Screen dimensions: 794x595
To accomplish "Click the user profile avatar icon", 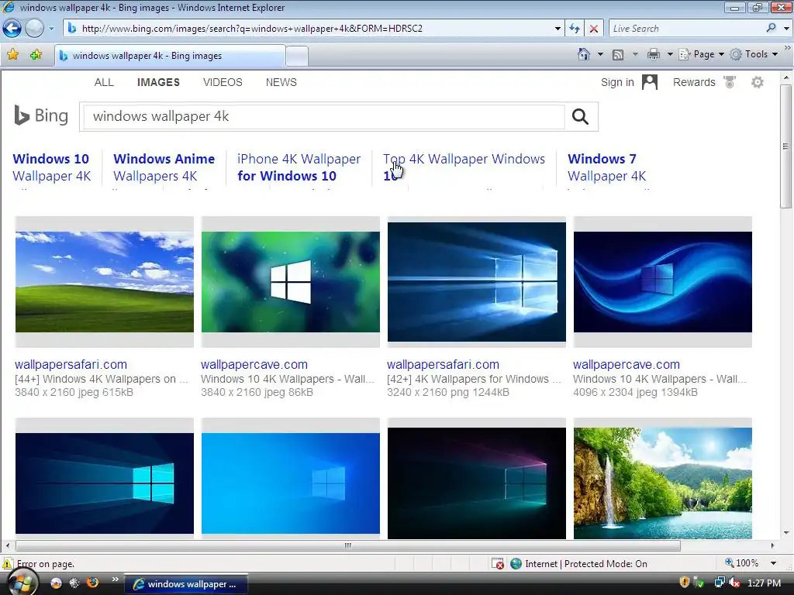I will click(x=650, y=82).
